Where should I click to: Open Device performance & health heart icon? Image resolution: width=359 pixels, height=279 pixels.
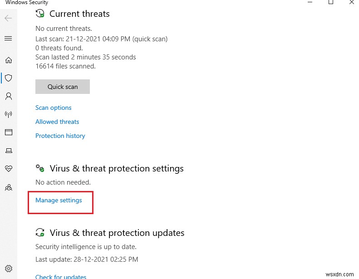[x=8, y=169]
